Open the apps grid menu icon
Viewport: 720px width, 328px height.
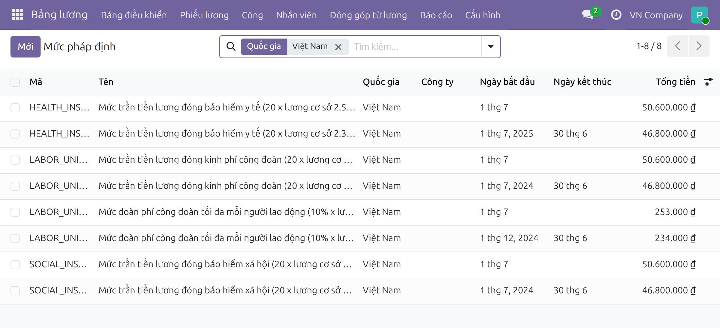pyautogui.click(x=17, y=15)
